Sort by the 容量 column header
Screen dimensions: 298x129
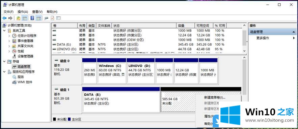[186, 26]
